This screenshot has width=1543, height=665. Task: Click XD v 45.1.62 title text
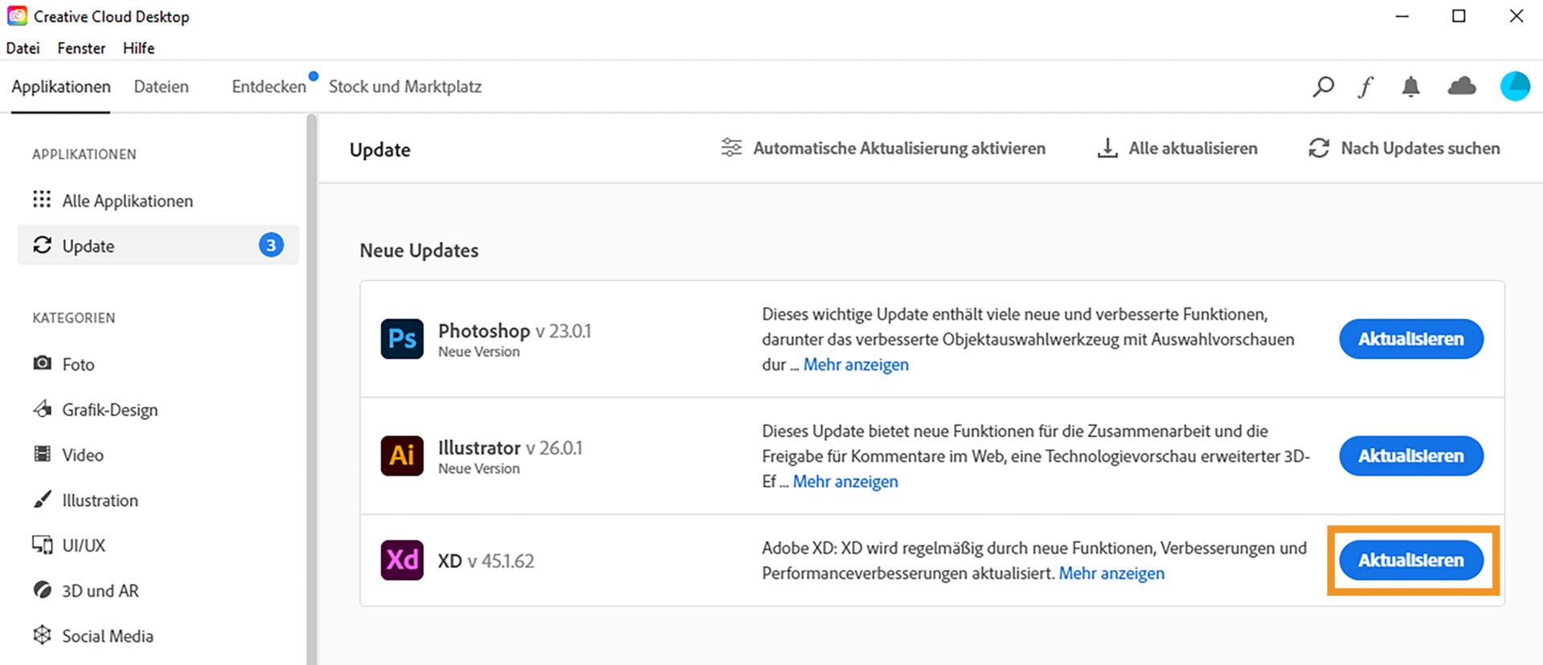coord(485,561)
